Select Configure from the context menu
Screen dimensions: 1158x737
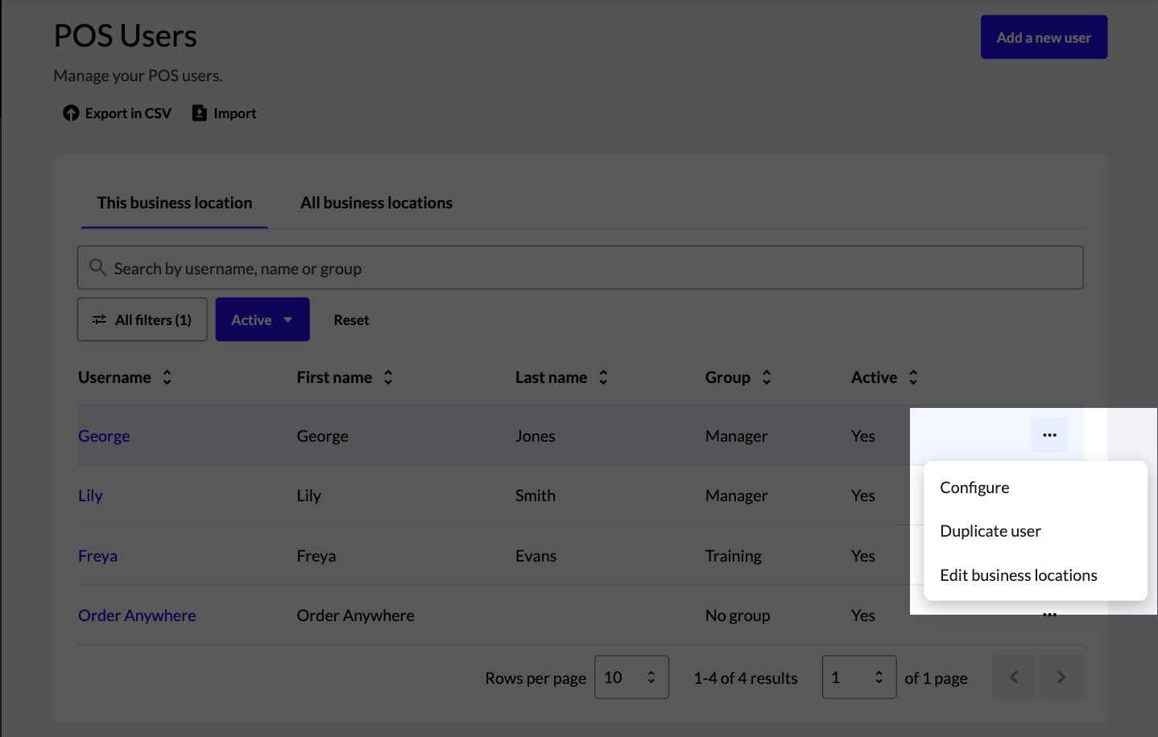[974, 488]
